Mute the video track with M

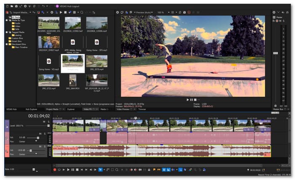point(44,122)
